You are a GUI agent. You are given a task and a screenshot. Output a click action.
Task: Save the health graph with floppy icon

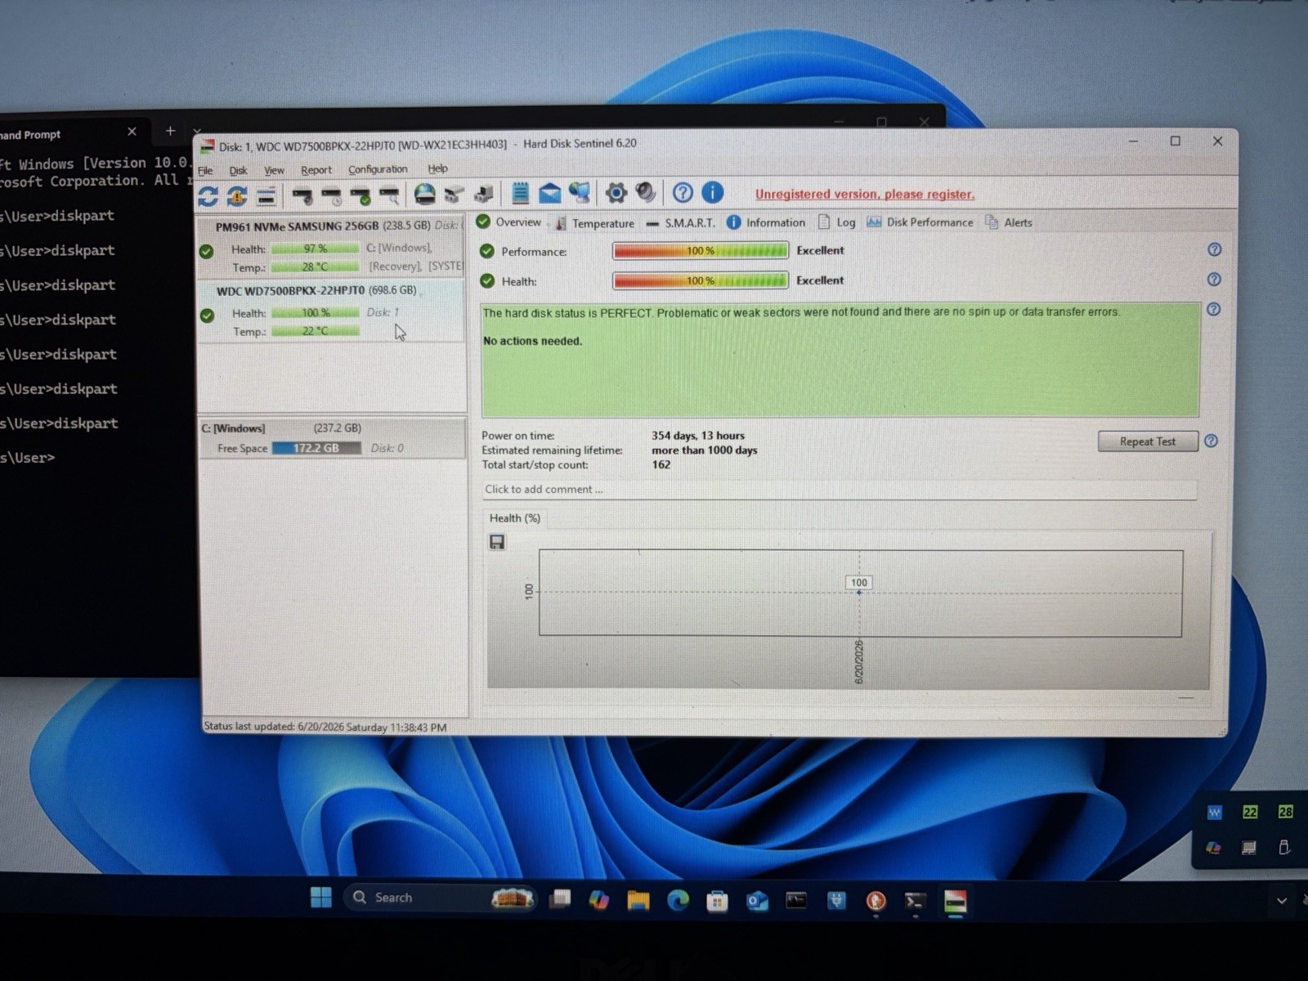pyautogui.click(x=497, y=542)
